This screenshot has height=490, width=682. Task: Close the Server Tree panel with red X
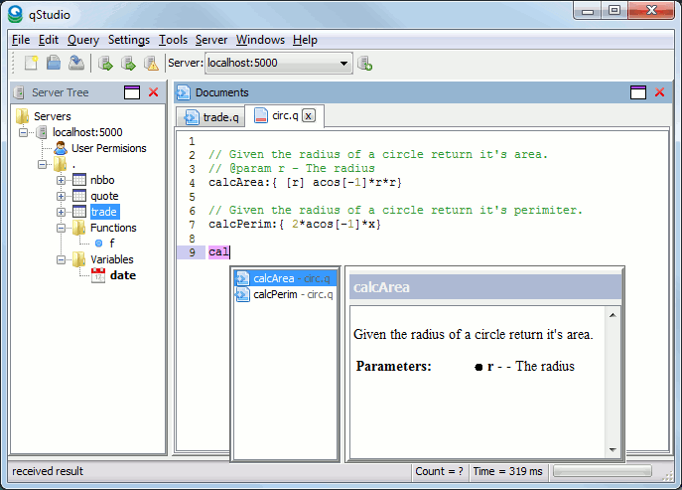[x=153, y=92]
